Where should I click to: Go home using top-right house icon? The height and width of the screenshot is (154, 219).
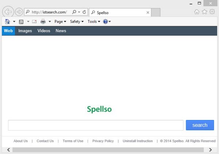point(197,12)
